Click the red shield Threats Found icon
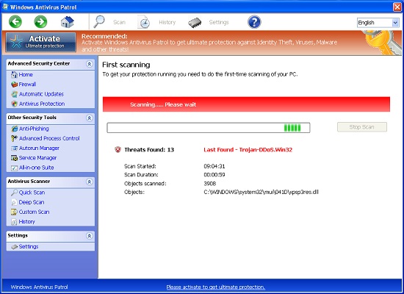Image resolution: width=404 pixels, height=294 pixels. (x=118, y=150)
